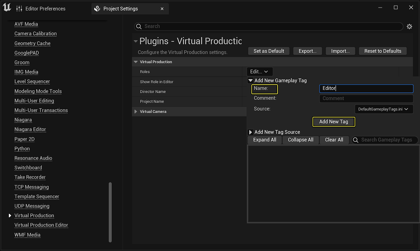Open GooglePAD settings
Screen dimensions: 420x251
click(x=27, y=53)
